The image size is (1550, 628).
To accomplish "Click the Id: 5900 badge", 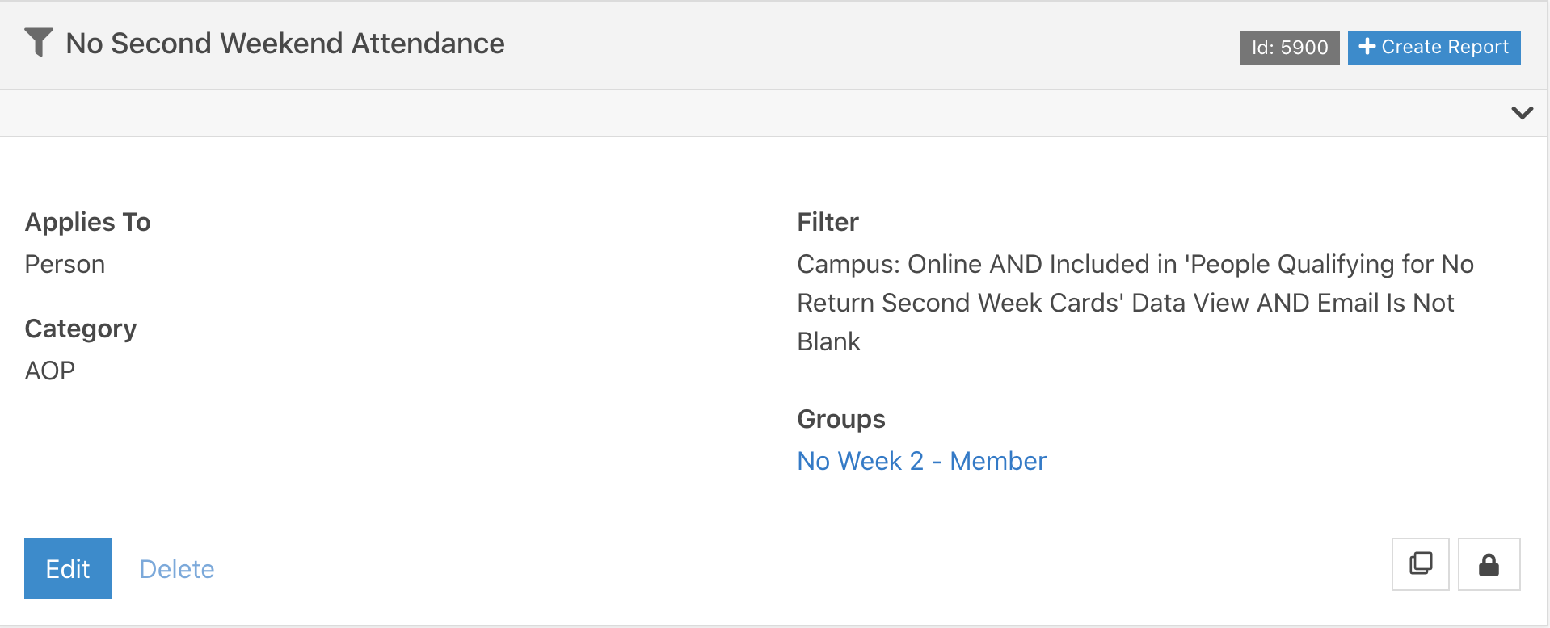I will point(1290,48).
